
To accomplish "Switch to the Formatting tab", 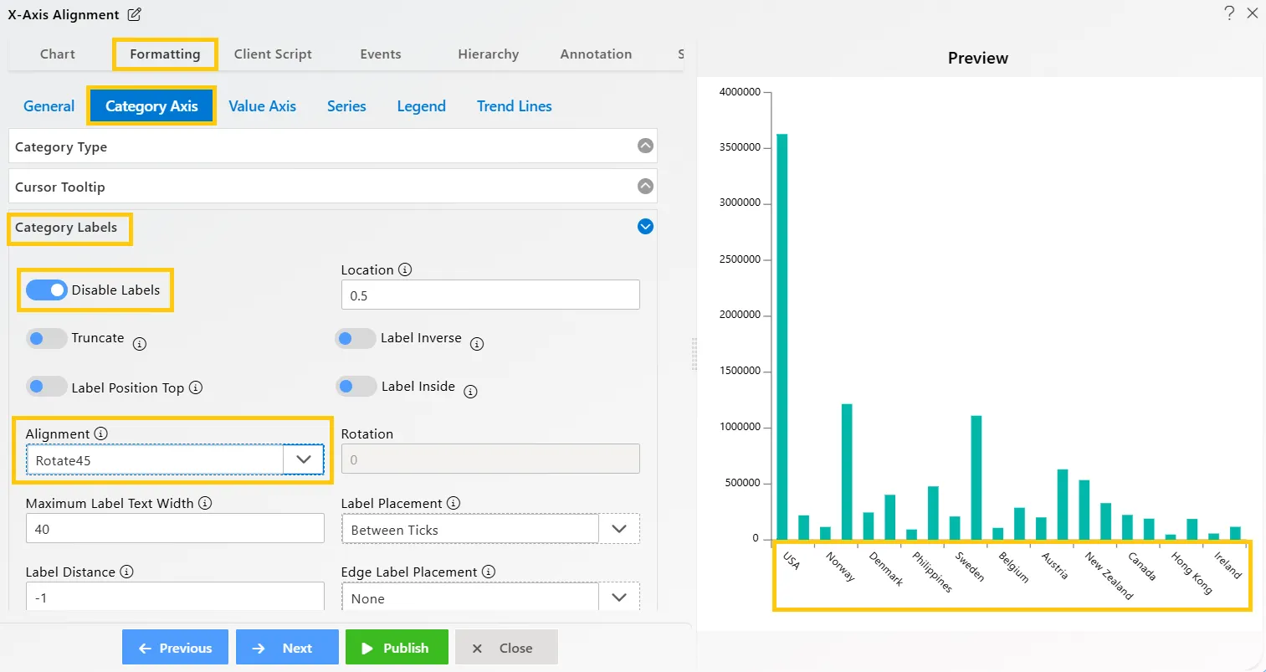I will coord(165,54).
